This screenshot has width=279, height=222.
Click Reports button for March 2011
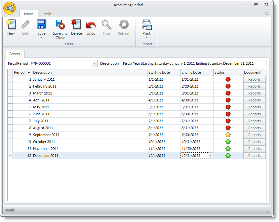pyautogui.click(x=255, y=93)
